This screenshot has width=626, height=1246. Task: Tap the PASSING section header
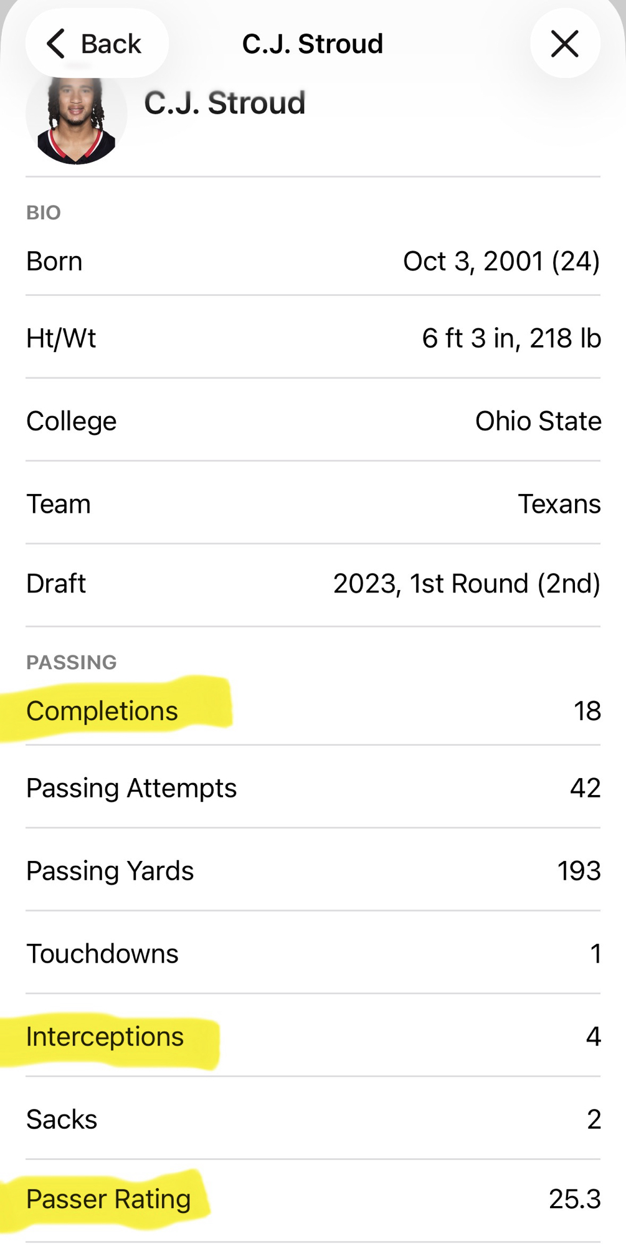[x=72, y=662]
